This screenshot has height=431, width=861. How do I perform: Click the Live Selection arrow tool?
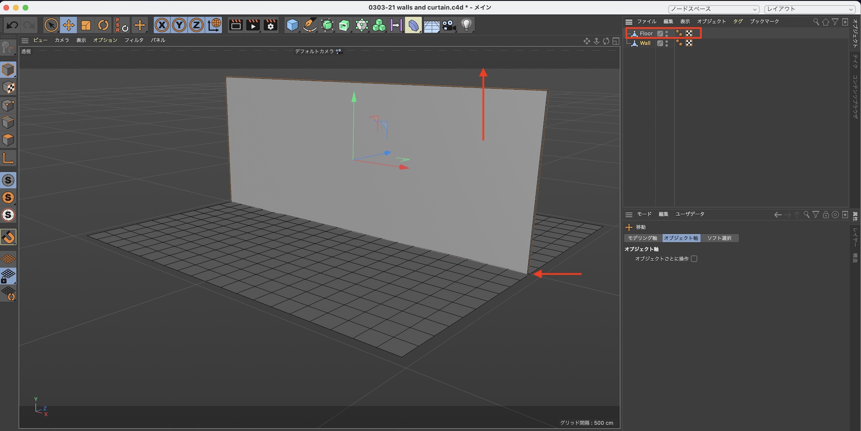coord(51,25)
